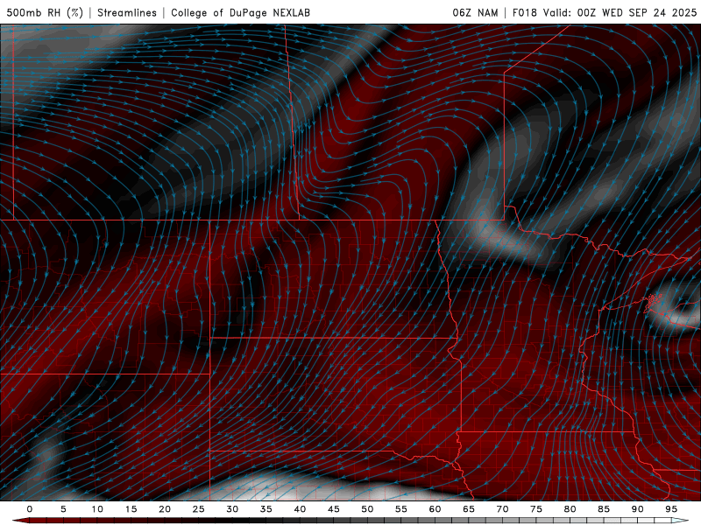The image size is (701, 525).
Task: Click the colorbar label "60"
Action: pos(435,509)
